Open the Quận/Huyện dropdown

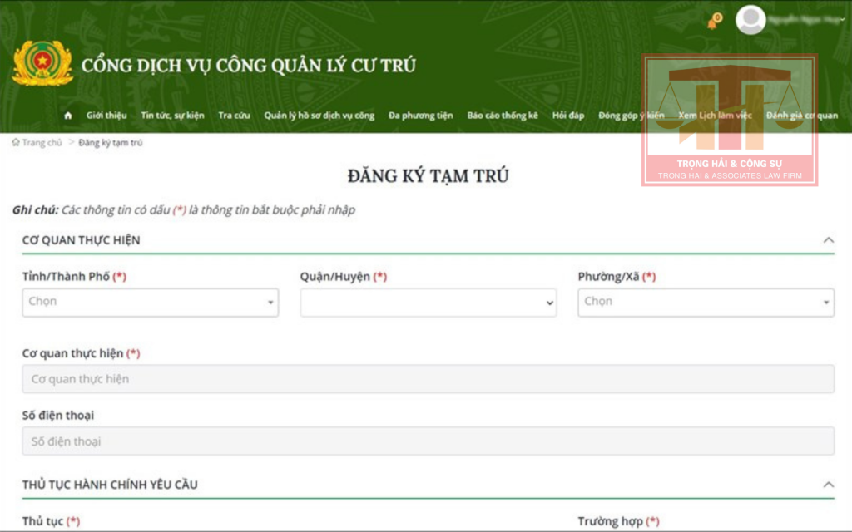click(x=428, y=303)
